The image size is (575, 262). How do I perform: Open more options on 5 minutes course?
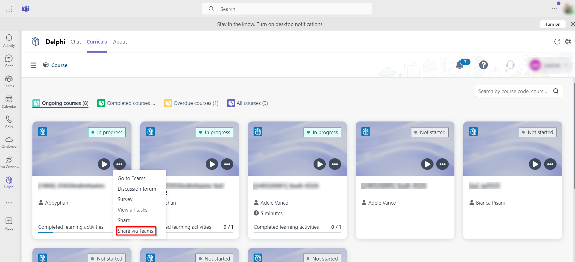coord(335,164)
